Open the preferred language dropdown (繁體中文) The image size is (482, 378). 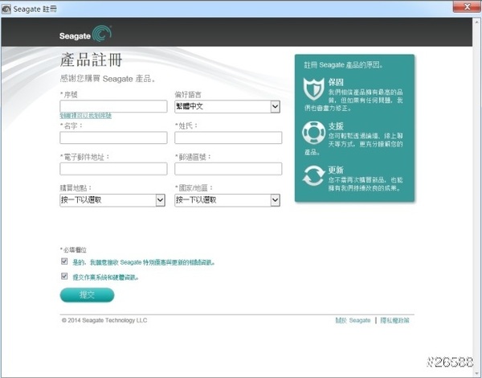tap(227, 106)
